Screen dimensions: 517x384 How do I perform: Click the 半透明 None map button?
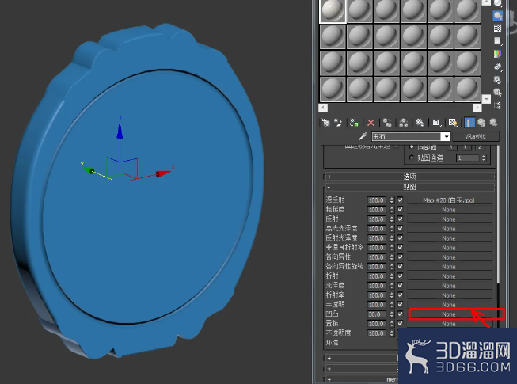[450, 305]
